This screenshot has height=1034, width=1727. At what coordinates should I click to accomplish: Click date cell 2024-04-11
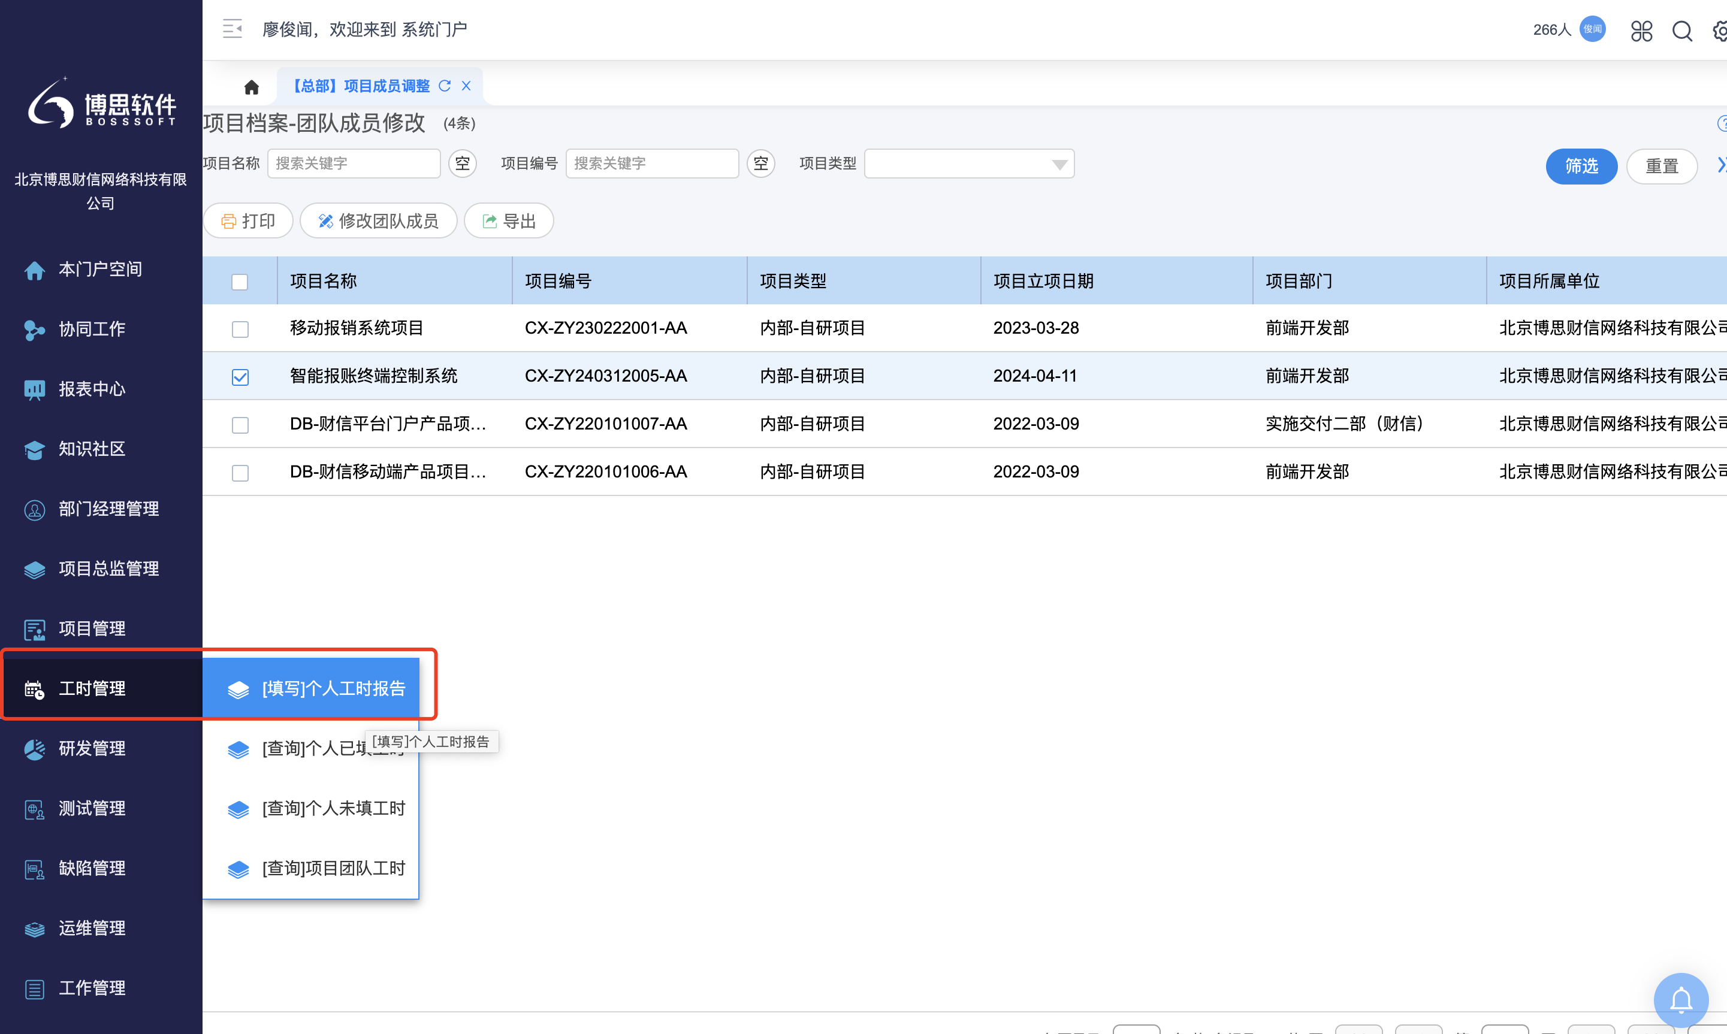tap(1035, 376)
